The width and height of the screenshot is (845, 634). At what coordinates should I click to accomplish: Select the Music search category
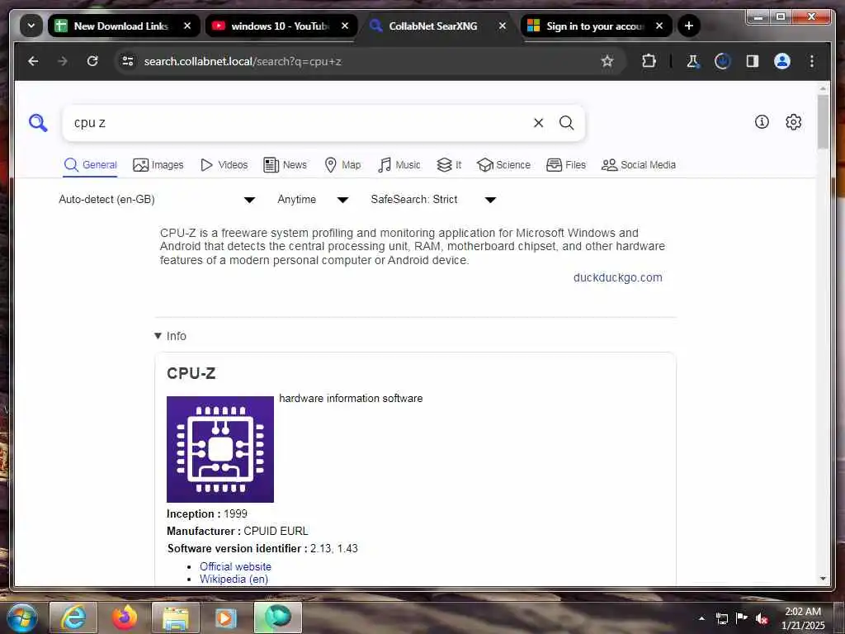click(399, 165)
